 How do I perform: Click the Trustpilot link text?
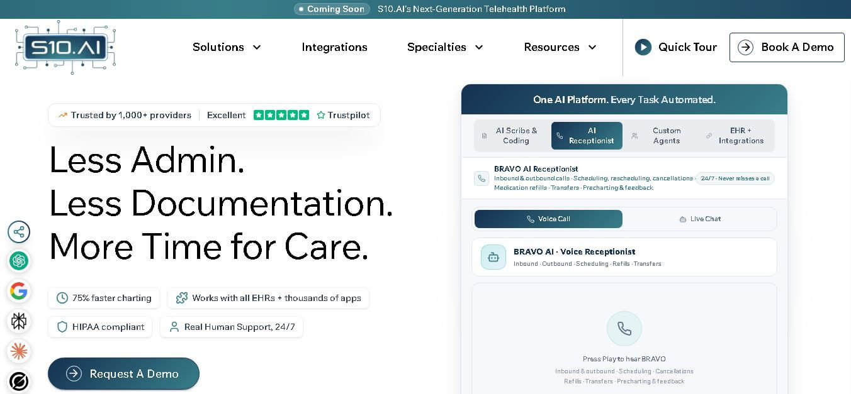(x=349, y=115)
